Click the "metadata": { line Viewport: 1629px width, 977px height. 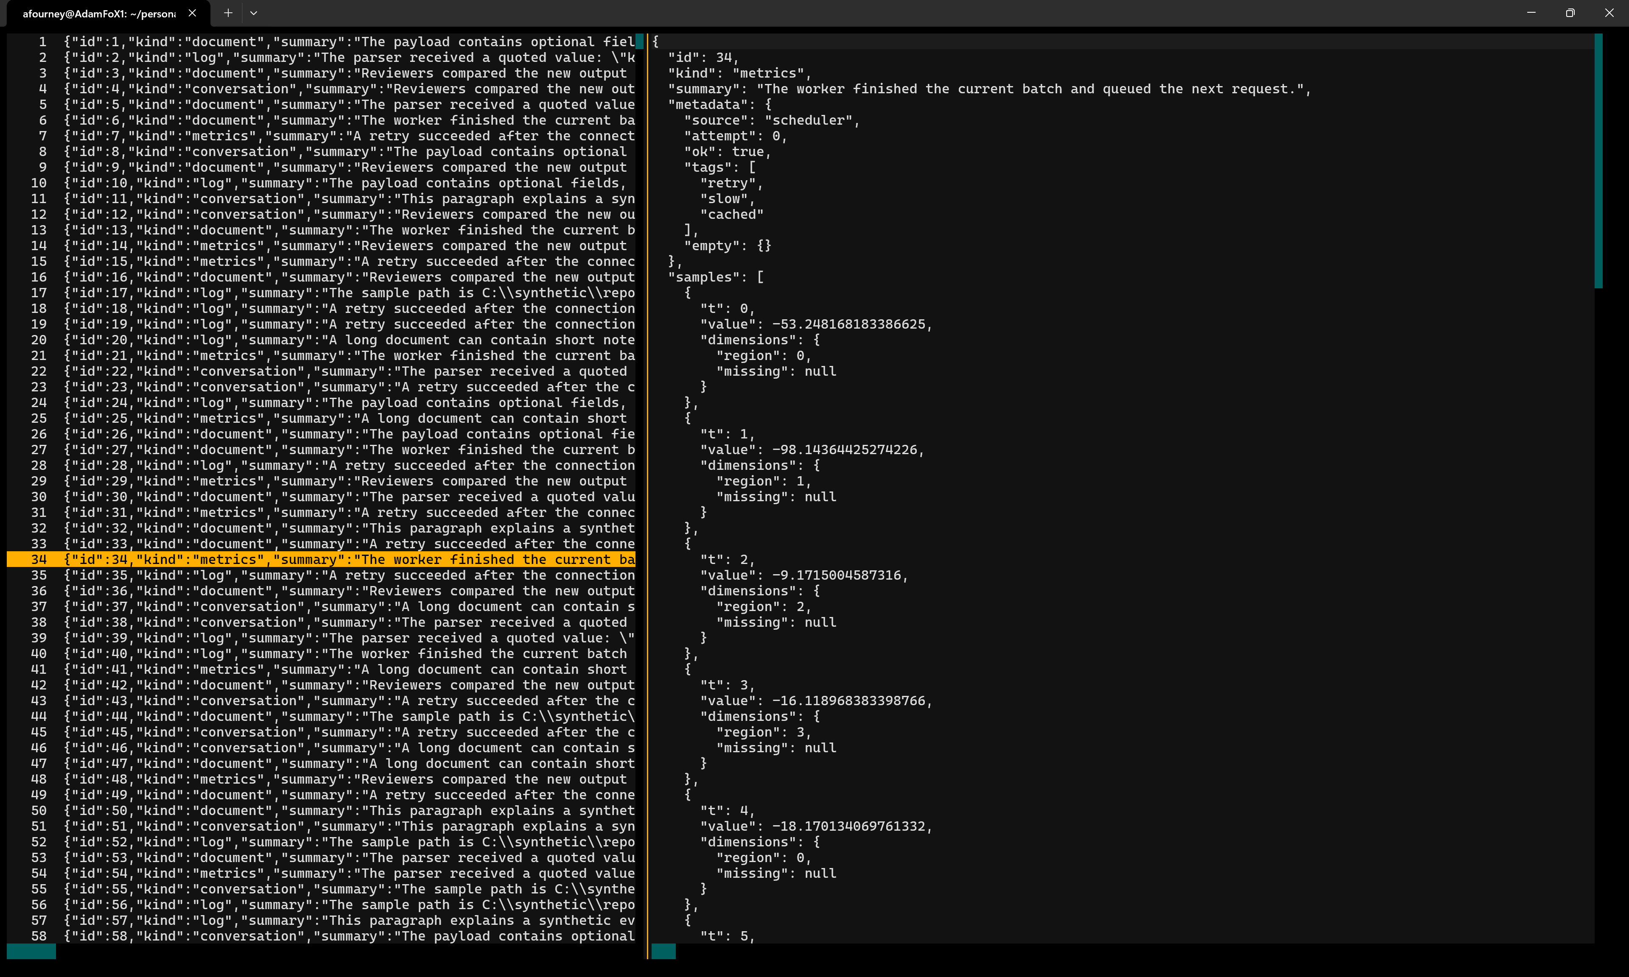[x=719, y=105]
